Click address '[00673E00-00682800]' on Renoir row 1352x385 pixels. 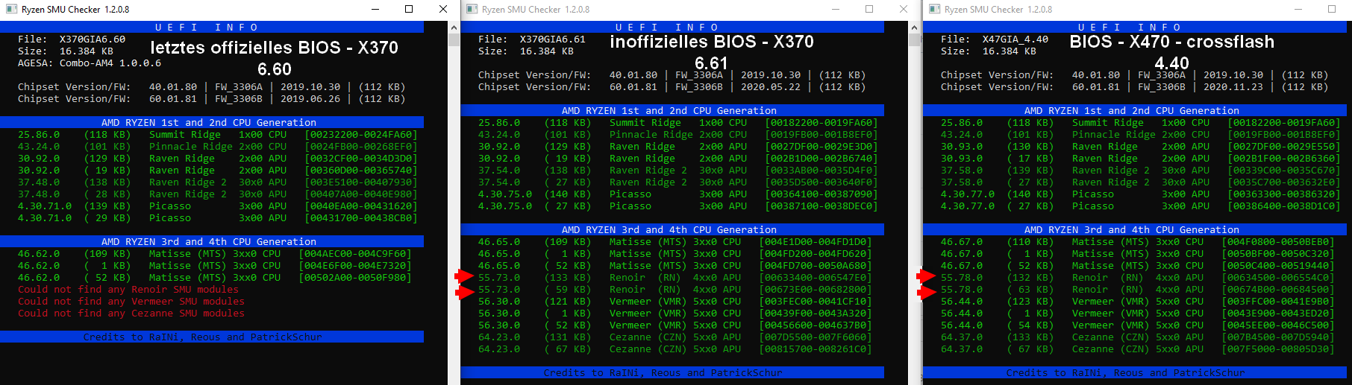[x=816, y=290]
